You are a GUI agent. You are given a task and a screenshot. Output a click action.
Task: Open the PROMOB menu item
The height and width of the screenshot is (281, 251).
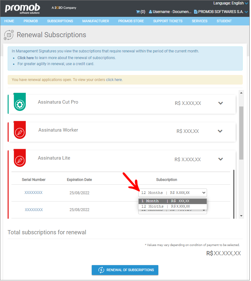31,21
